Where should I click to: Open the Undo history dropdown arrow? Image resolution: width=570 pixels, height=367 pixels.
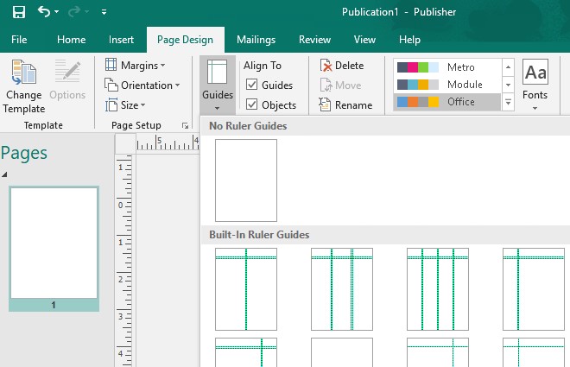pyautogui.click(x=57, y=12)
